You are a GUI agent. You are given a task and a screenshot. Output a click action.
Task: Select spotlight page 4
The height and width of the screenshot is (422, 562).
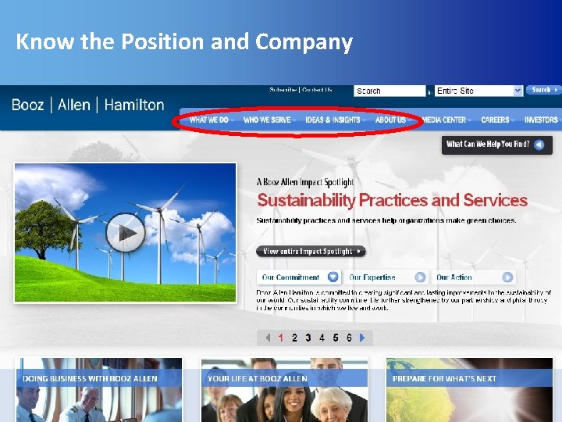(322, 338)
